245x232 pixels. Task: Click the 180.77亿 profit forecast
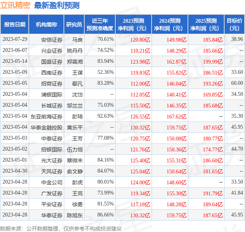[x=213, y=139]
